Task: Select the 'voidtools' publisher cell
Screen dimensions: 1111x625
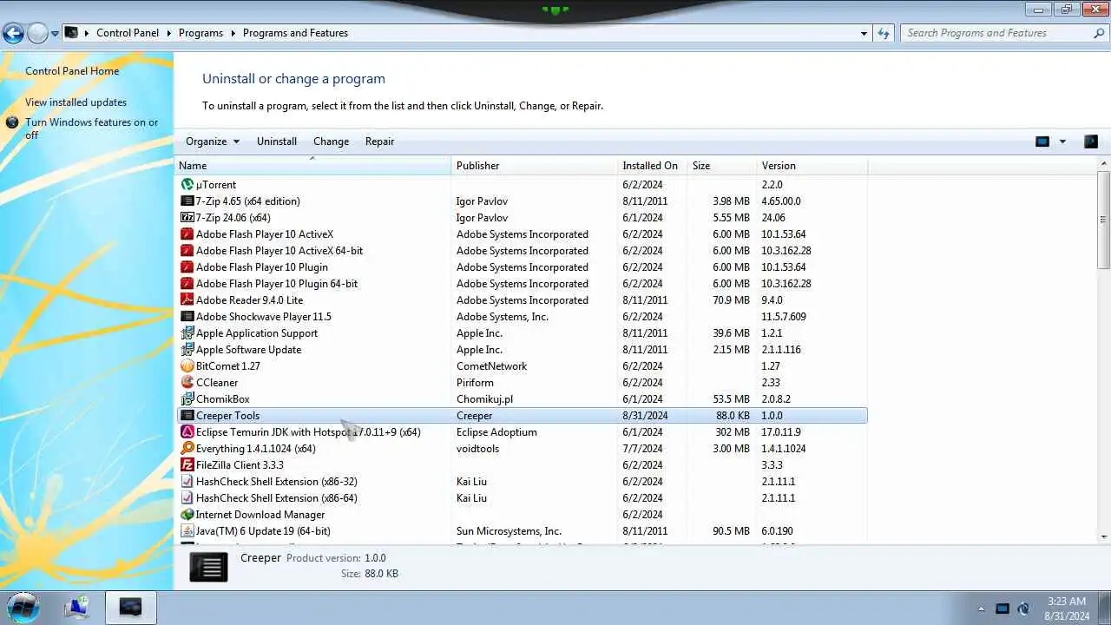Action: [x=477, y=448]
